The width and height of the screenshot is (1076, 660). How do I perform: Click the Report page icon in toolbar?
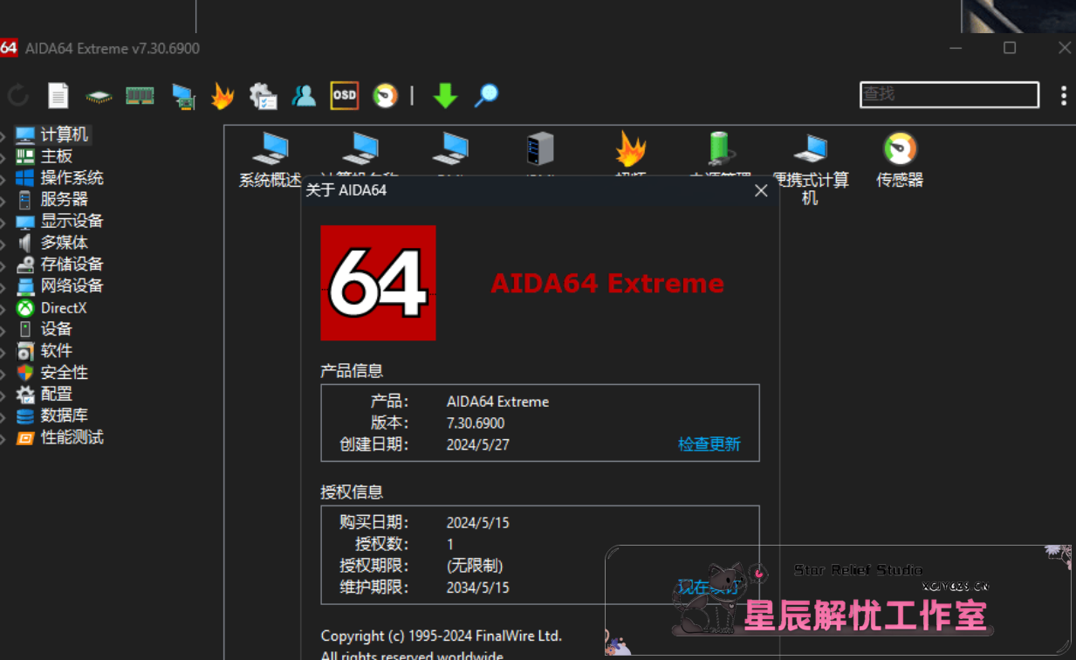(x=58, y=95)
